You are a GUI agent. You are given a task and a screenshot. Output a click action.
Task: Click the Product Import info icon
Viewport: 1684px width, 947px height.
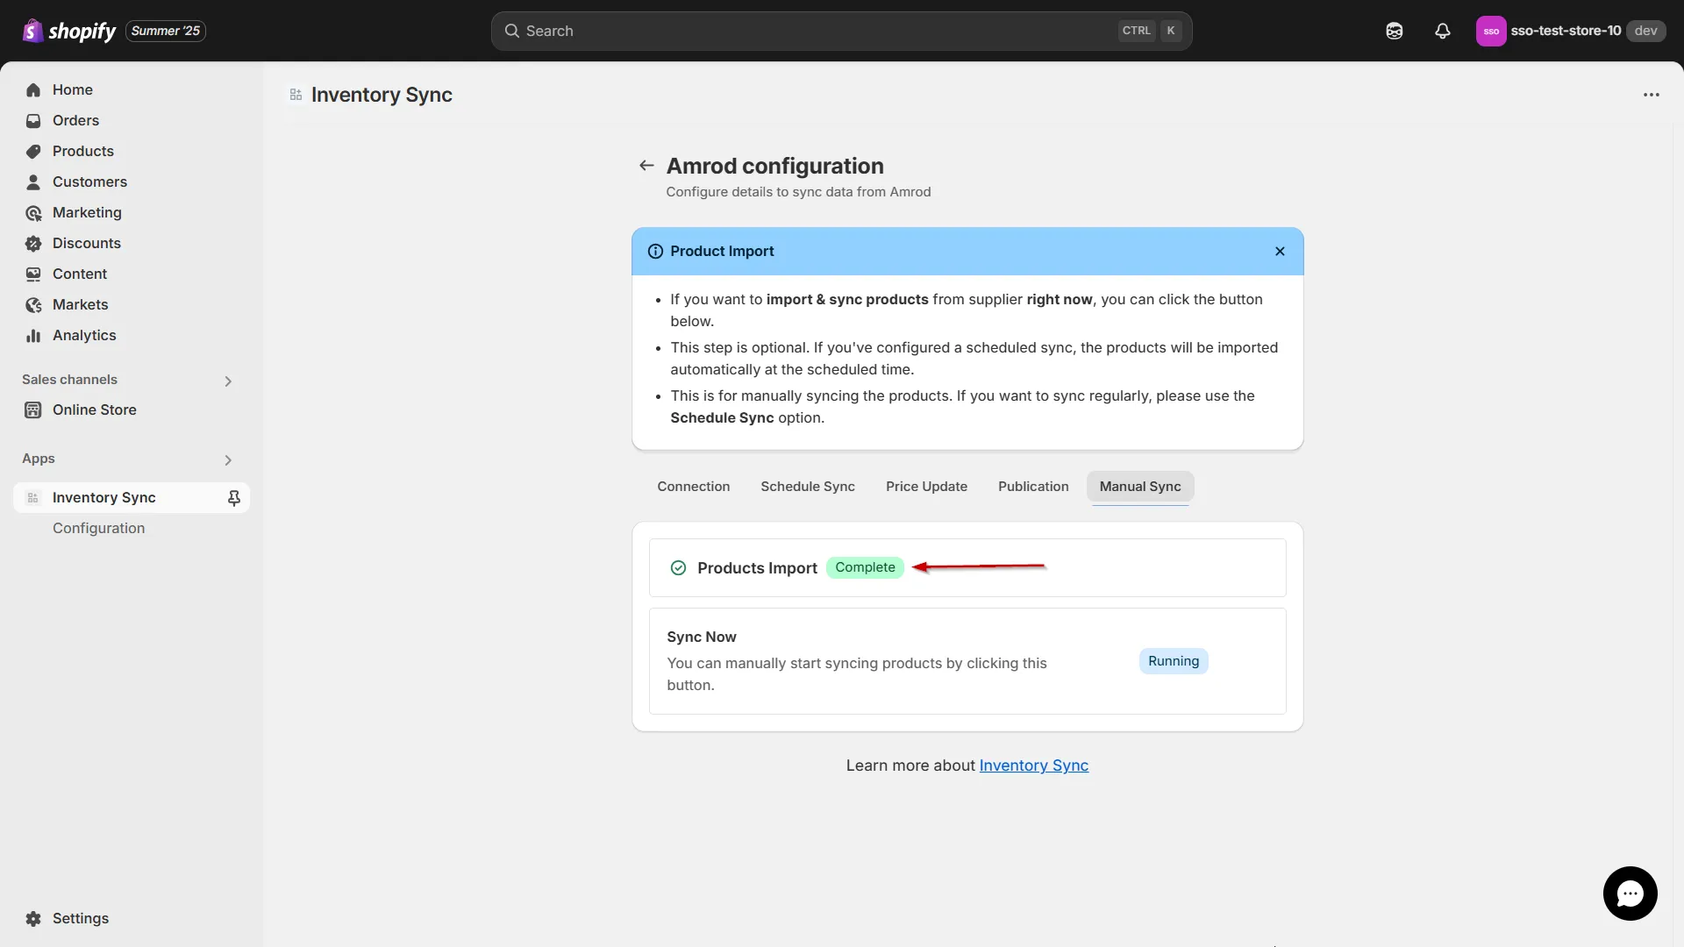[x=655, y=251]
